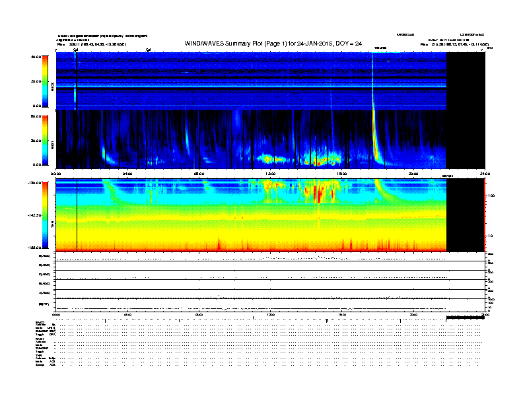This screenshot has width=523, height=404.
Task: Click the RAD2 vertical axis label
Action: click(53, 86)
